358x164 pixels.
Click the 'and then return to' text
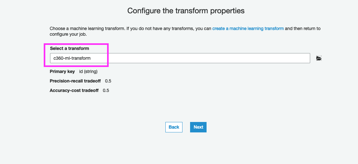tap(303, 28)
